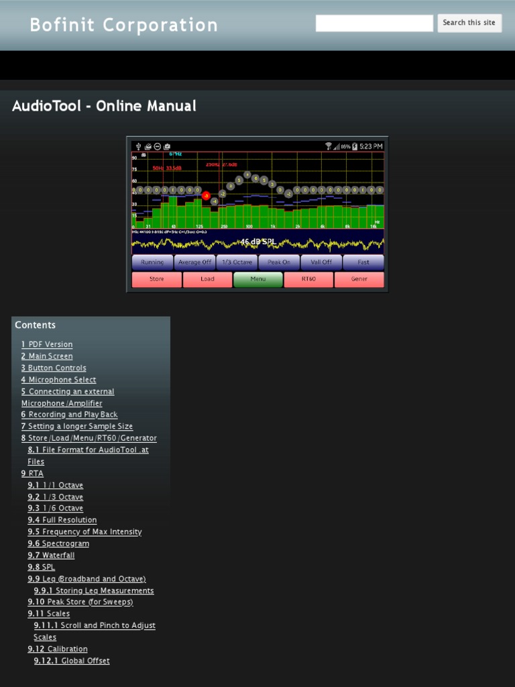
Task: Open the 9.3 1/6 Octave link
Action: point(56,509)
